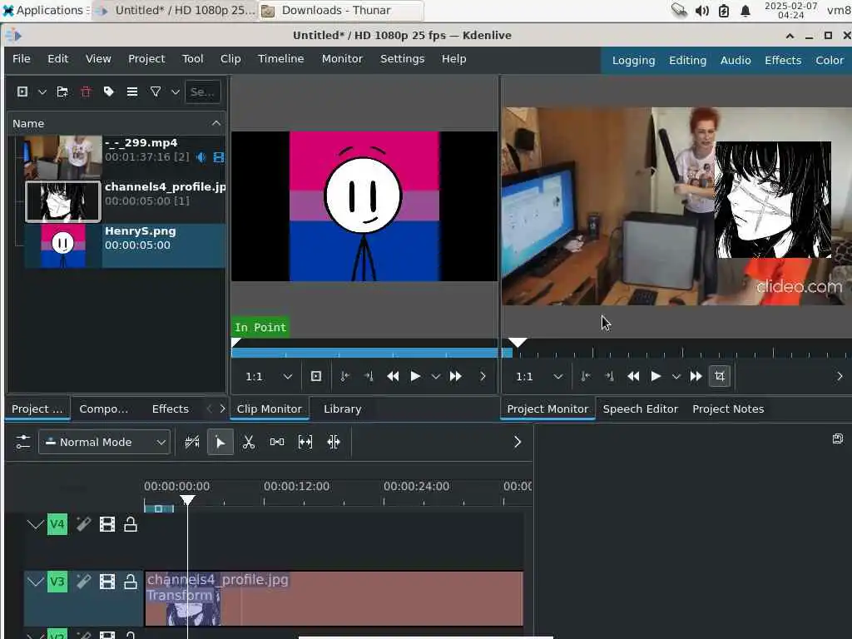The height and width of the screenshot is (639, 852).
Task: Select the timeline Selection arrow tool
Action: (x=220, y=442)
